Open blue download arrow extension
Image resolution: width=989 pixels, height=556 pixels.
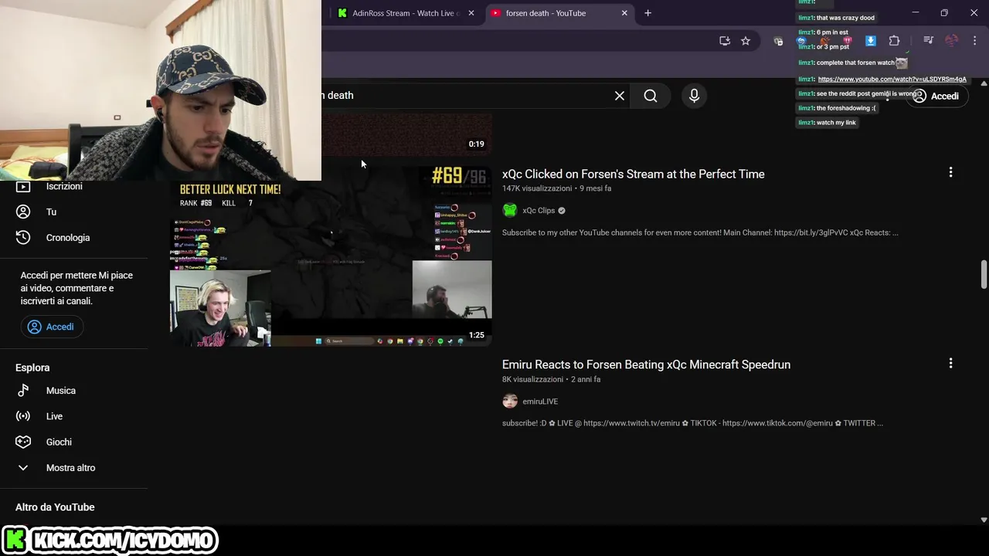coord(871,41)
